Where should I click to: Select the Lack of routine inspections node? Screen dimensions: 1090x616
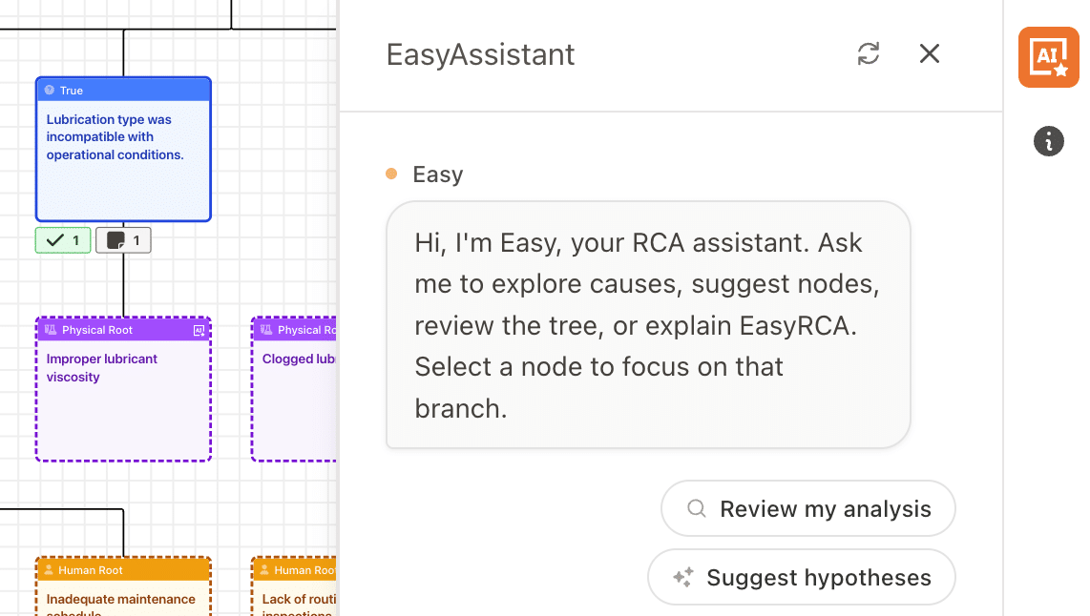pyautogui.click(x=294, y=586)
